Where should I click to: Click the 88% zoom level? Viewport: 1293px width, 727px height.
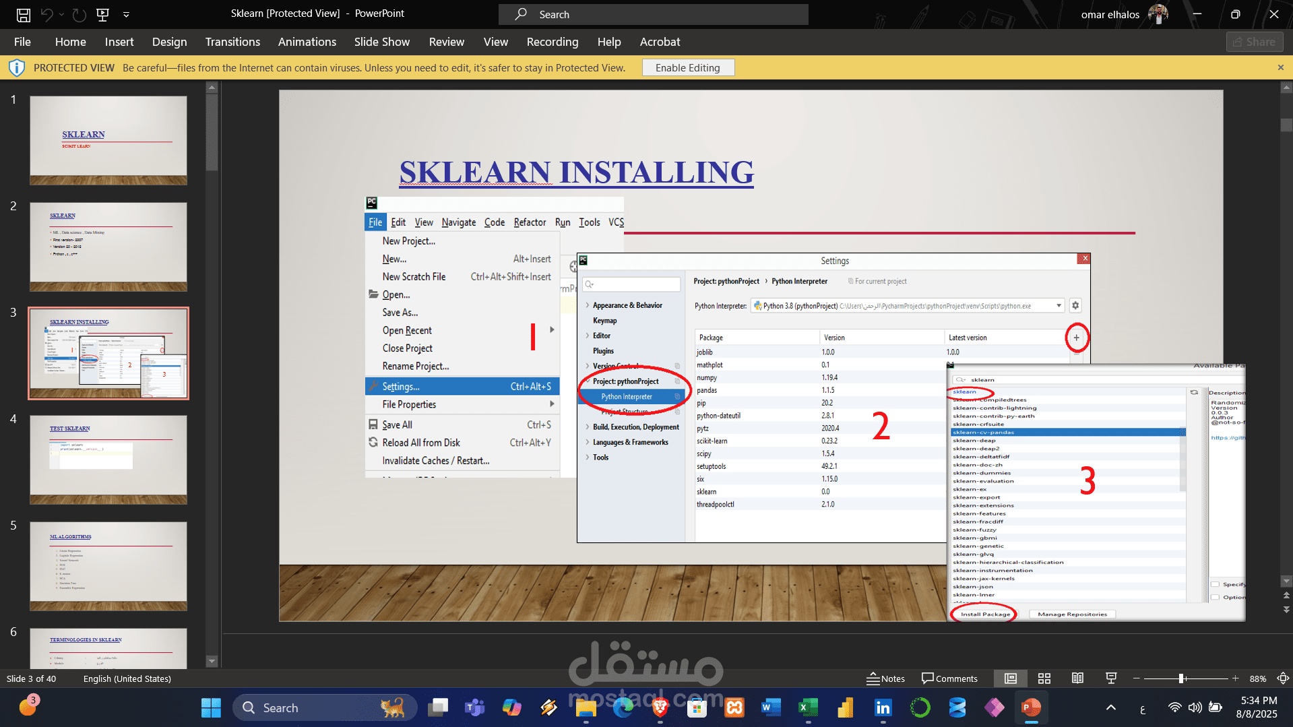(x=1257, y=678)
